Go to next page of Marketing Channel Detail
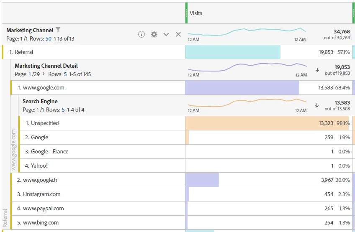This screenshot has height=232, width=355. pos(44,74)
